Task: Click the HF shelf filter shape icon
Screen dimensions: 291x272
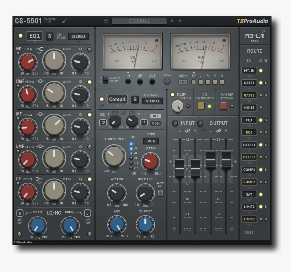Action: [x=39, y=49]
